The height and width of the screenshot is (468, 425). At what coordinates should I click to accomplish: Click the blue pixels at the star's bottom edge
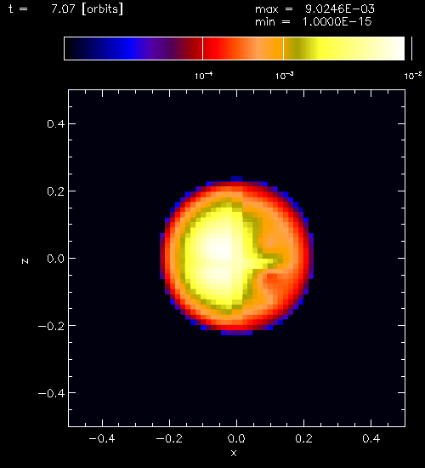coord(236,333)
